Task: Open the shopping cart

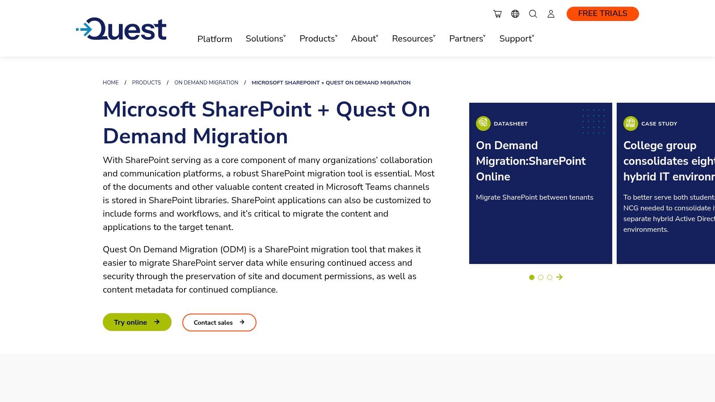Action: pyautogui.click(x=497, y=14)
